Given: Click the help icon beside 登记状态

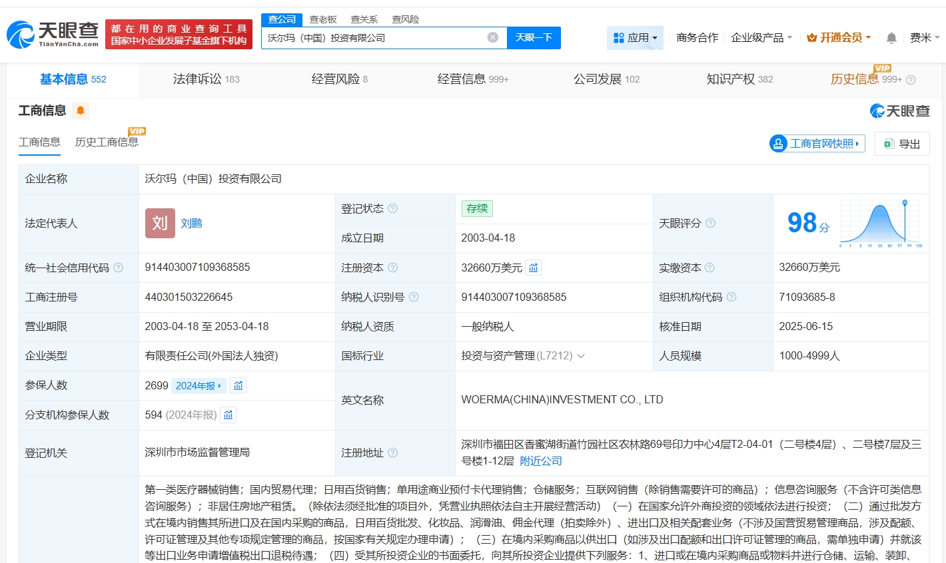Looking at the screenshot, I should (x=393, y=208).
